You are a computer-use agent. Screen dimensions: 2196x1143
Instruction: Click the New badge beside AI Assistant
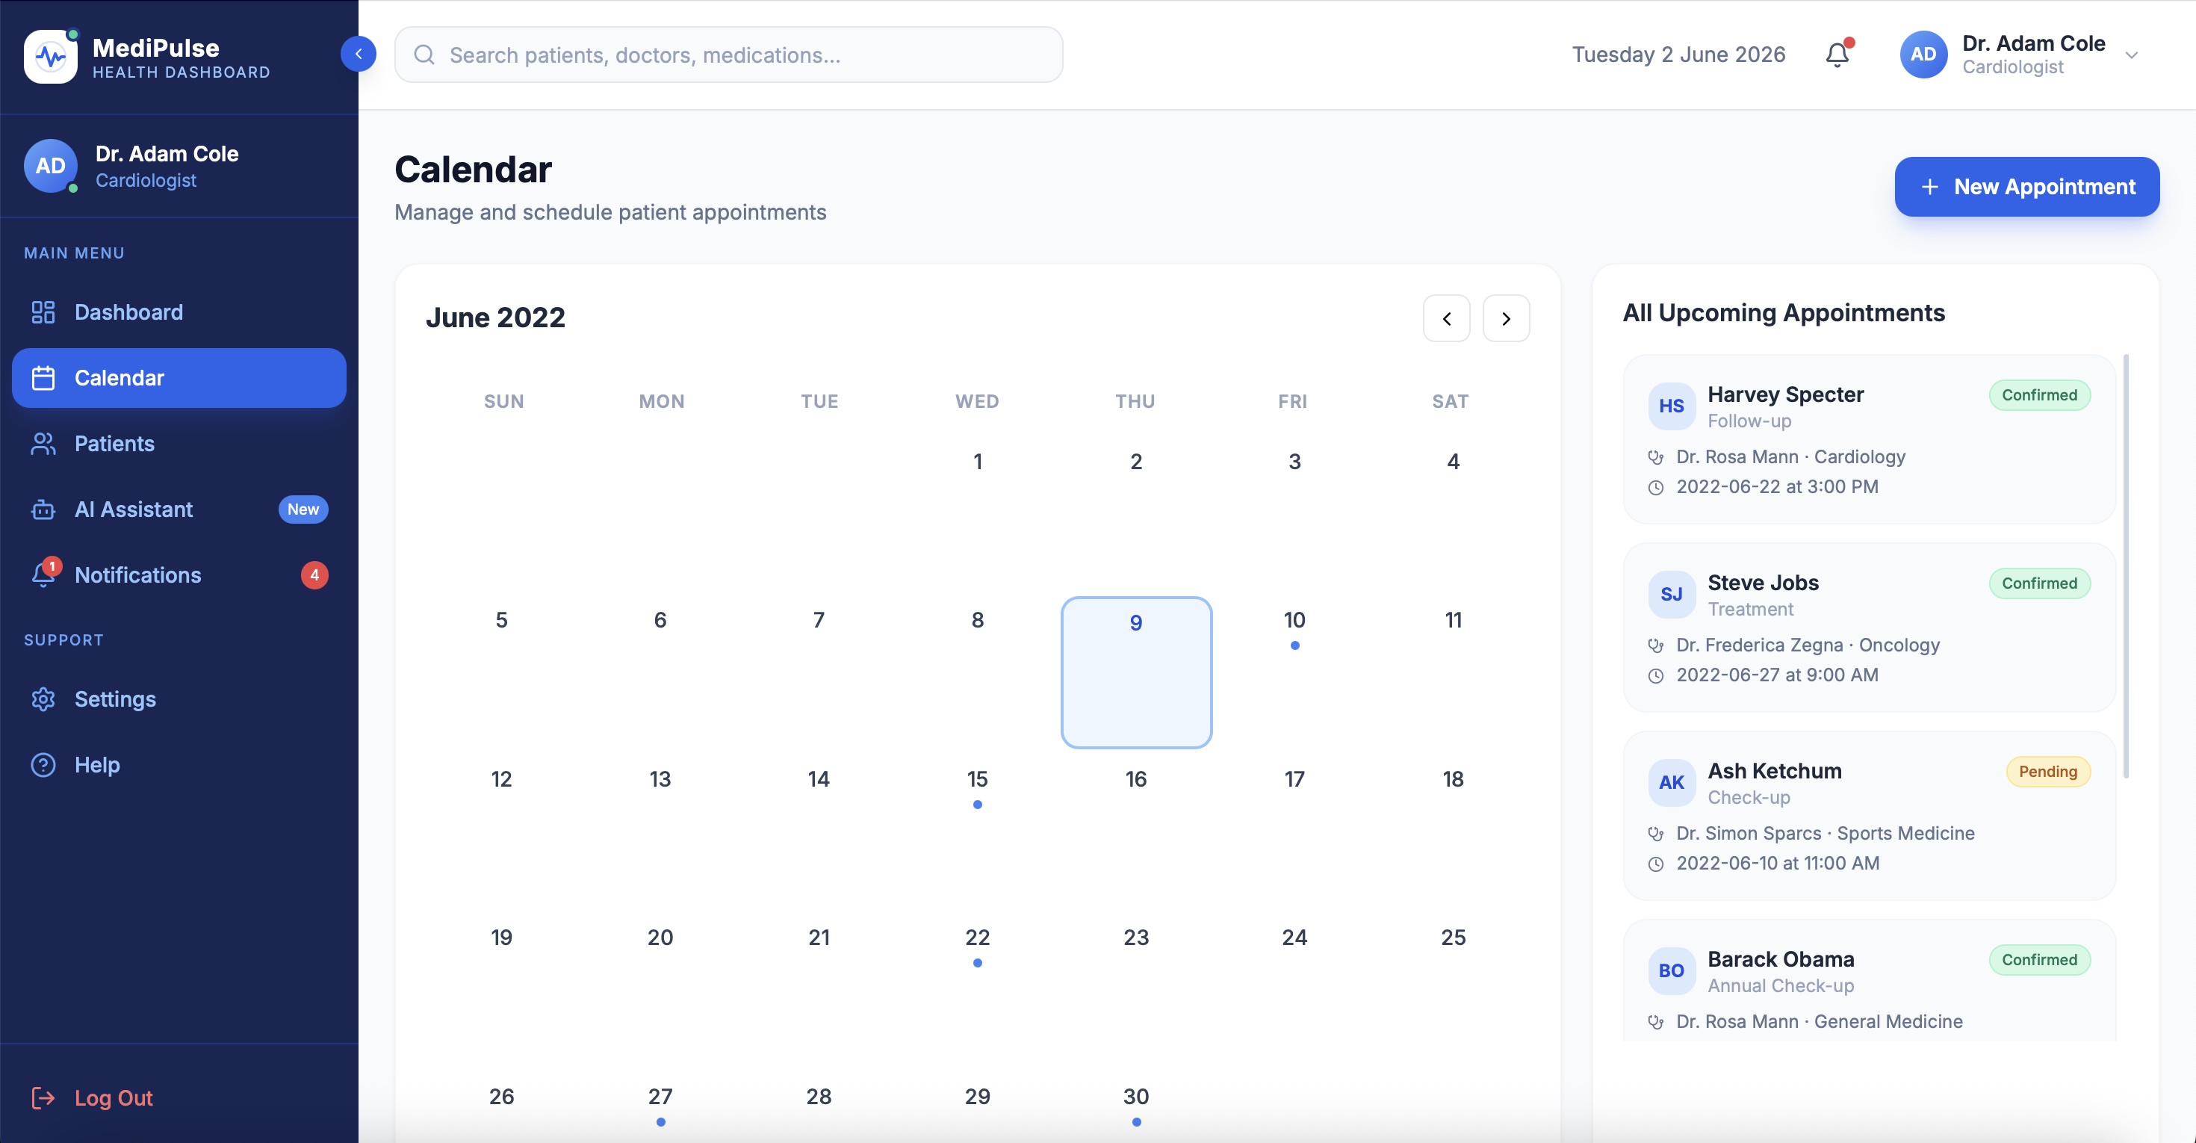click(303, 509)
